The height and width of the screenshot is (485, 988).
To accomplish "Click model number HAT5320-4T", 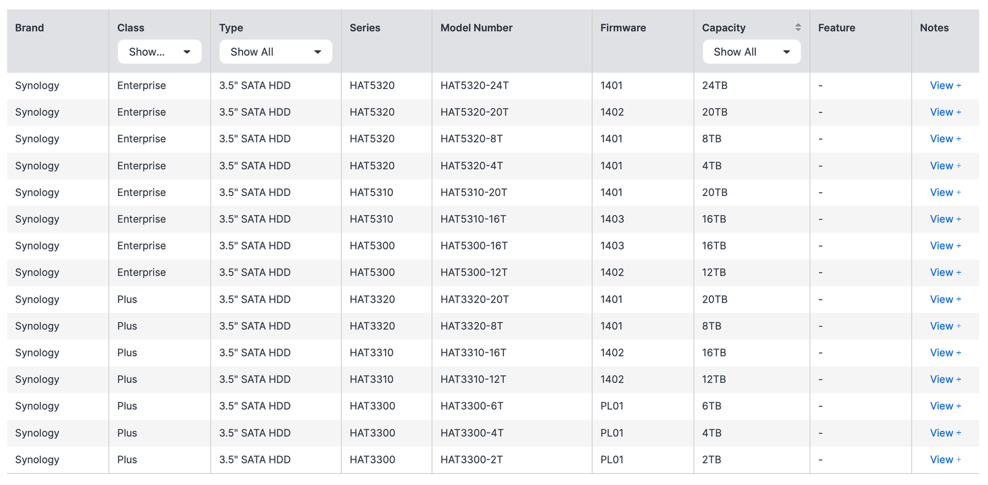I will coord(471,166).
